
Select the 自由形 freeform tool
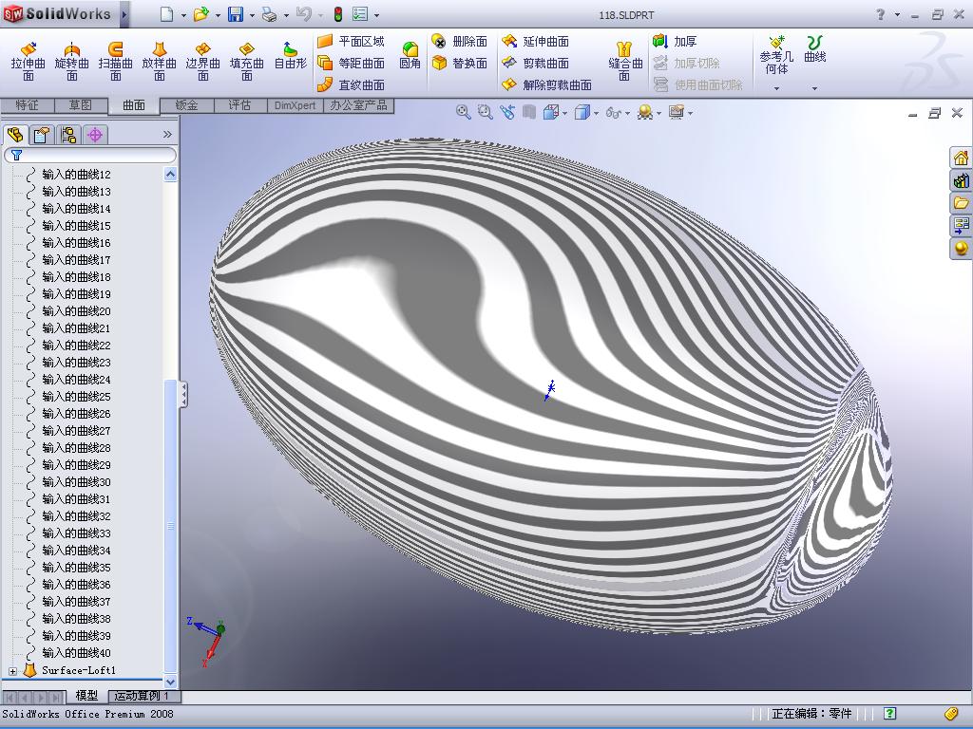[x=291, y=56]
